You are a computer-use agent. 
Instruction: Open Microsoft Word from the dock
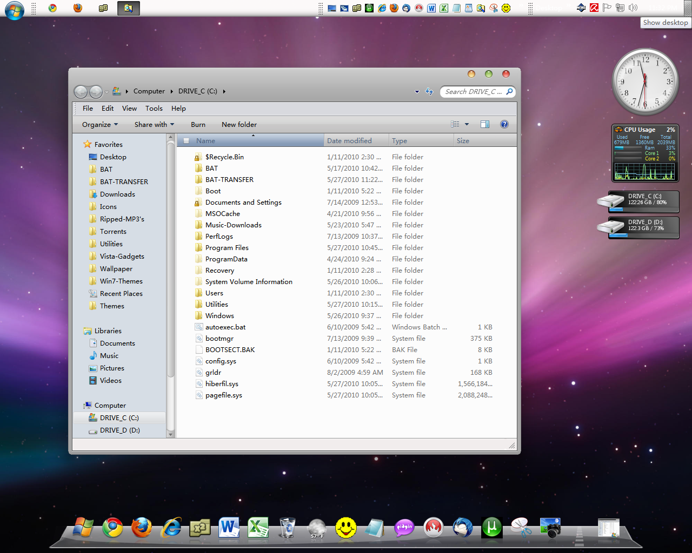(229, 528)
